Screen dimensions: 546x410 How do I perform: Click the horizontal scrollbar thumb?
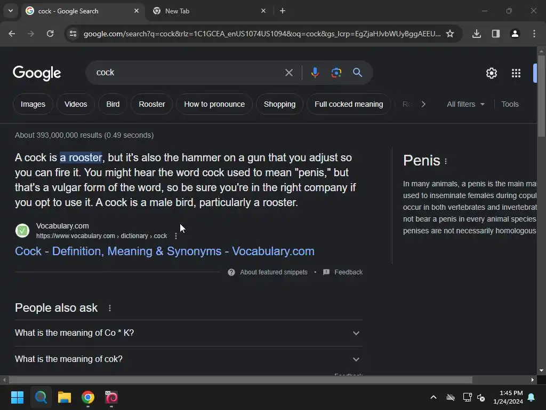click(x=240, y=380)
